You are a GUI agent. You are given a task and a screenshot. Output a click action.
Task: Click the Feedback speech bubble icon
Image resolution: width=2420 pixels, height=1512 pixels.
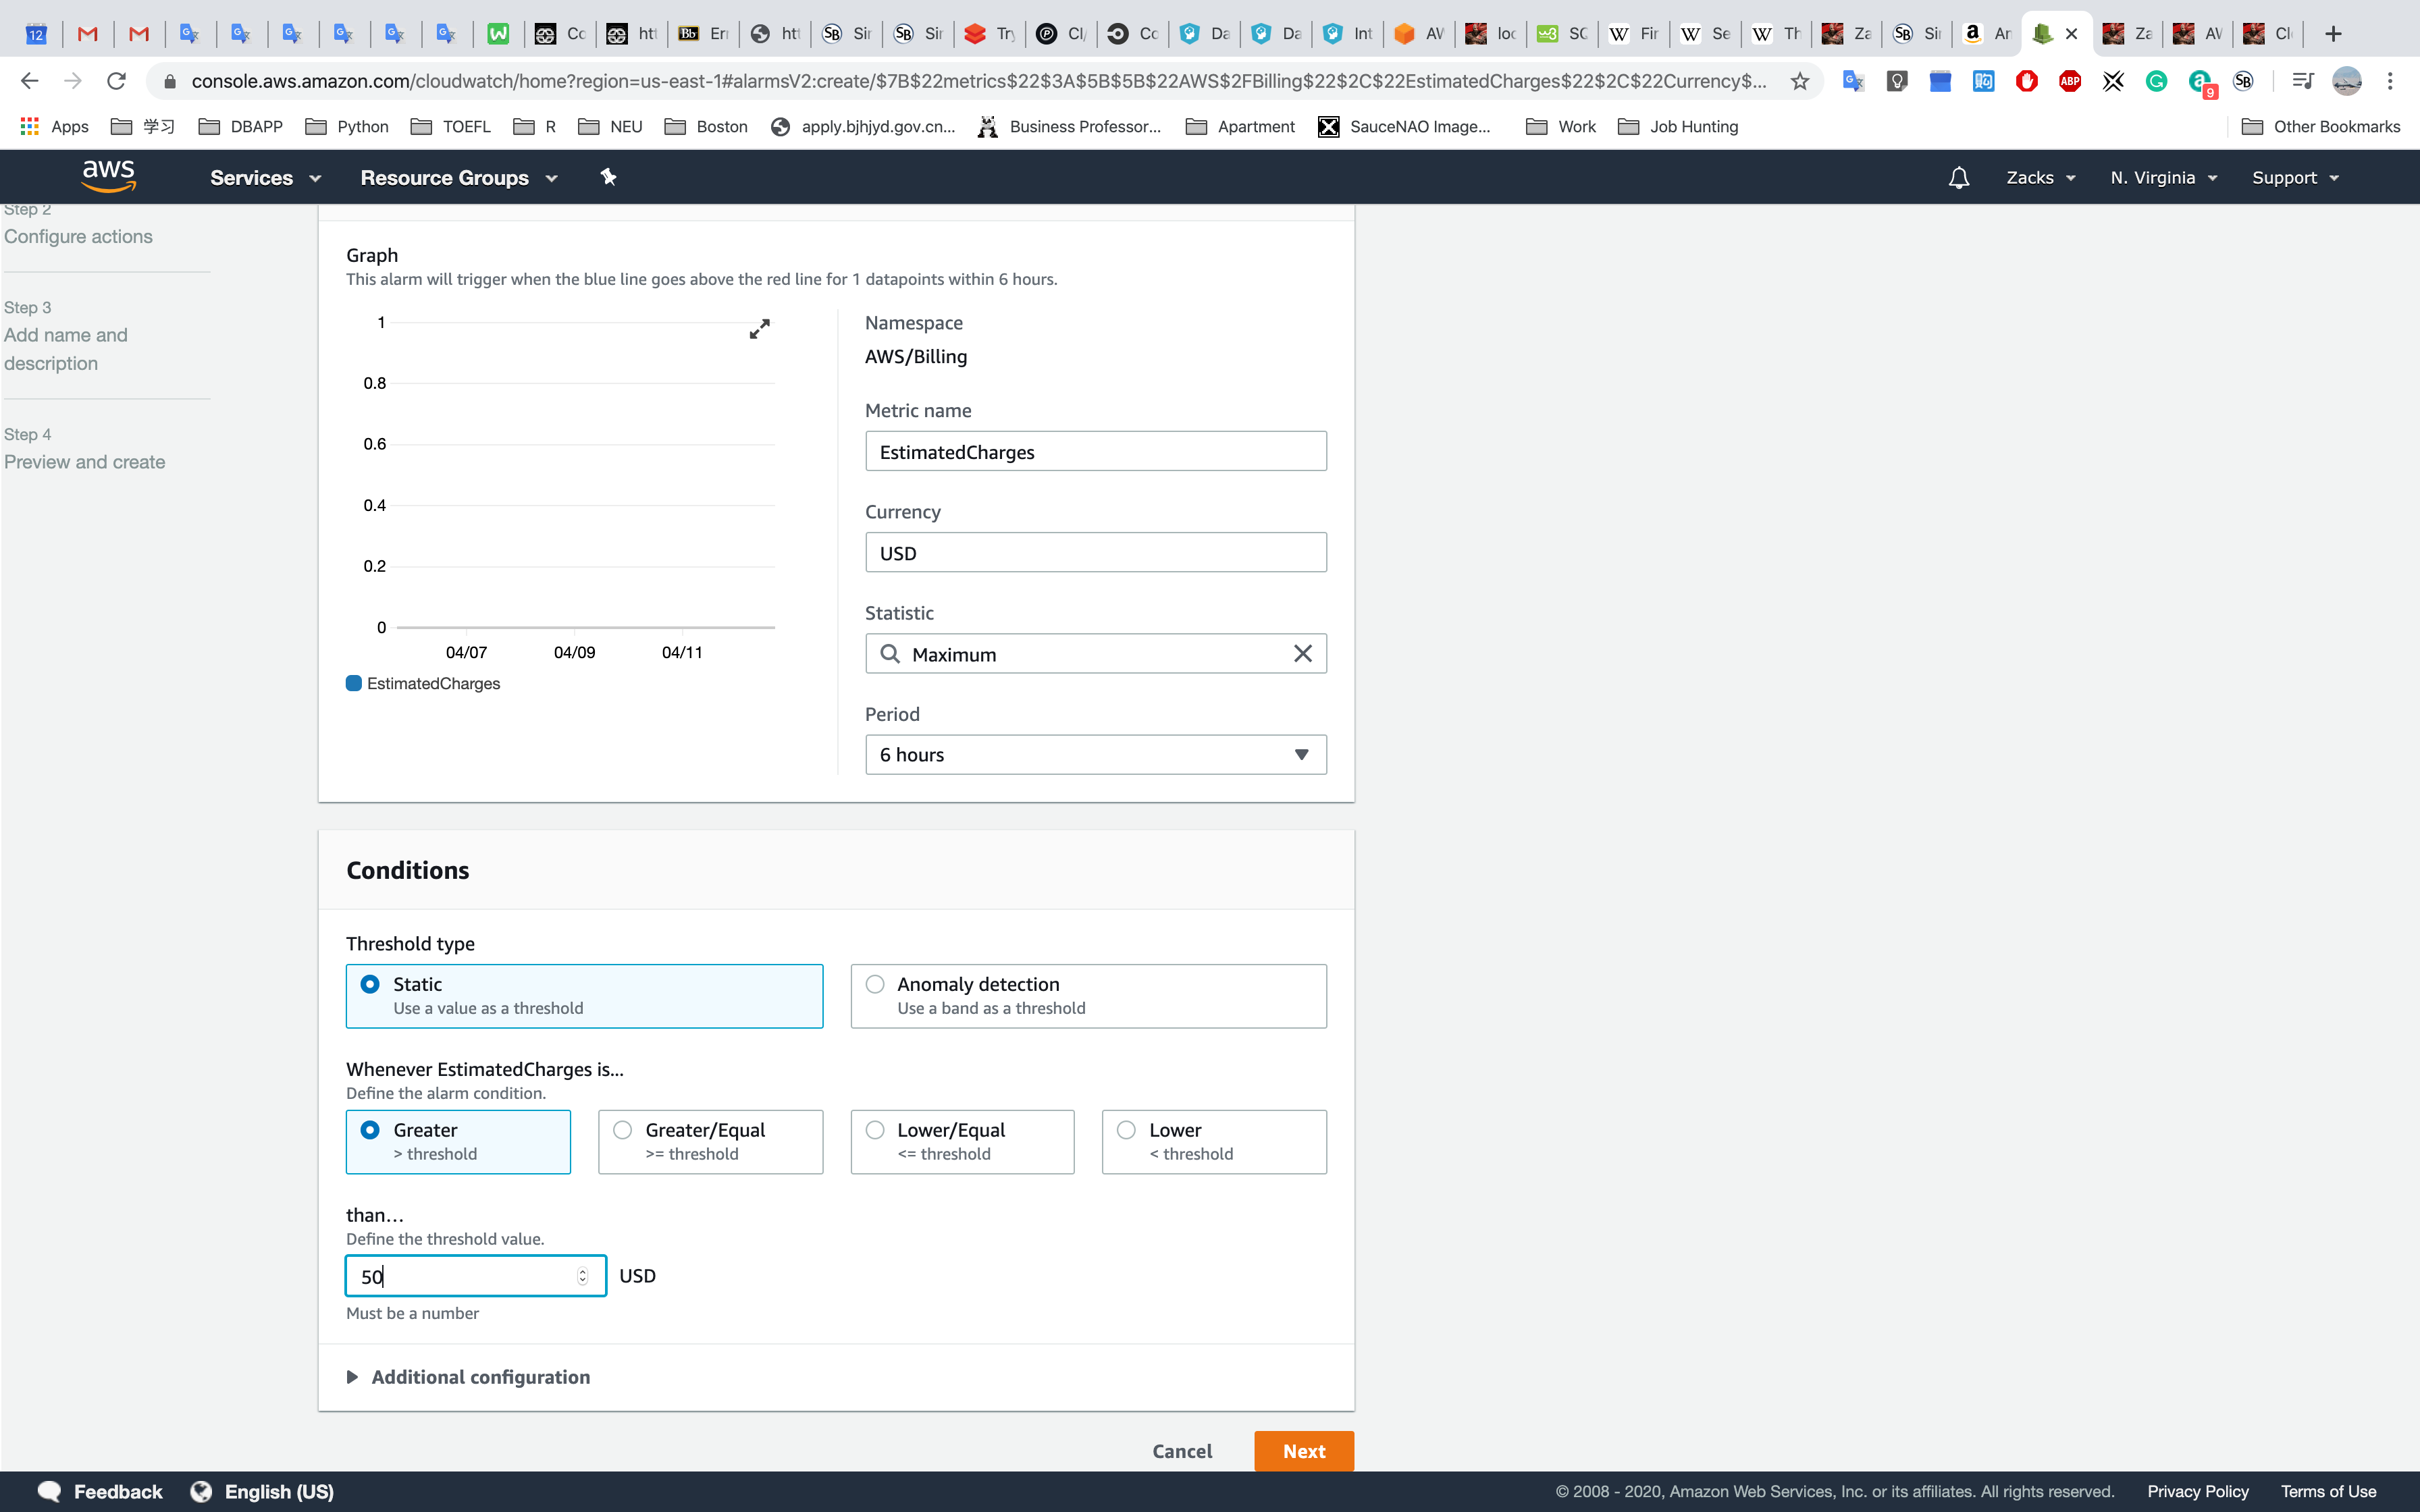coord(49,1491)
